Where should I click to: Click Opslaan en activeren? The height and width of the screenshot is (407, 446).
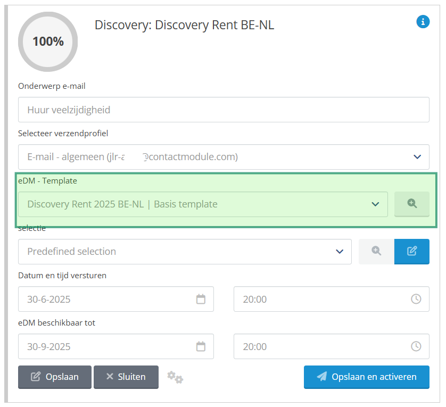366,377
